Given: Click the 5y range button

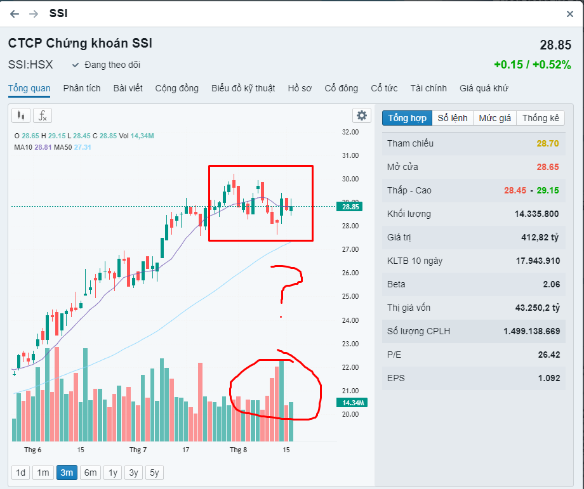Looking at the screenshot, I should click(154, 472).
